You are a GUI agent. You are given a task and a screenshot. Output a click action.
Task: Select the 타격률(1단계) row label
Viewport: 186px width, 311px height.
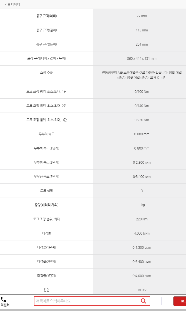point(47,247)
